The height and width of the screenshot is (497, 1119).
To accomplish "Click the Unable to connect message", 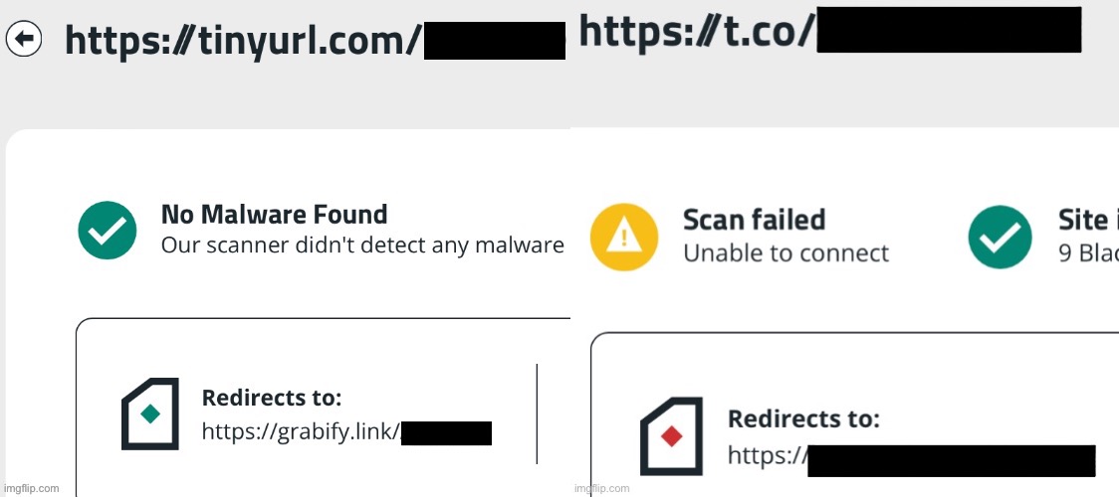I will click(x=785, y=252).
